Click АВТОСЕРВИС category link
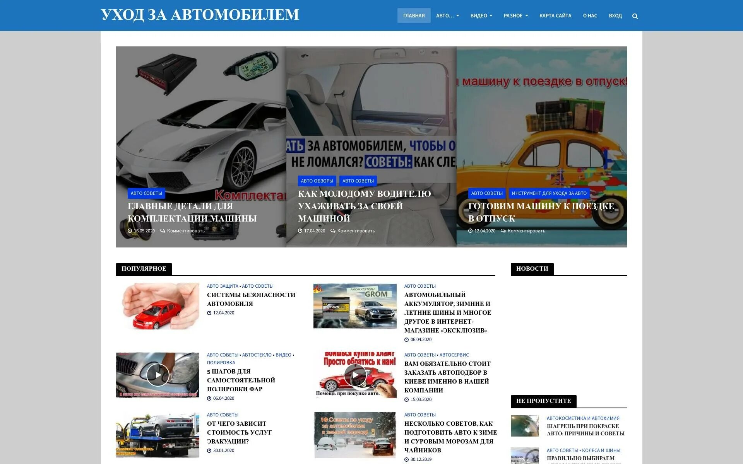The image size is (743, 464). (454, 355)
